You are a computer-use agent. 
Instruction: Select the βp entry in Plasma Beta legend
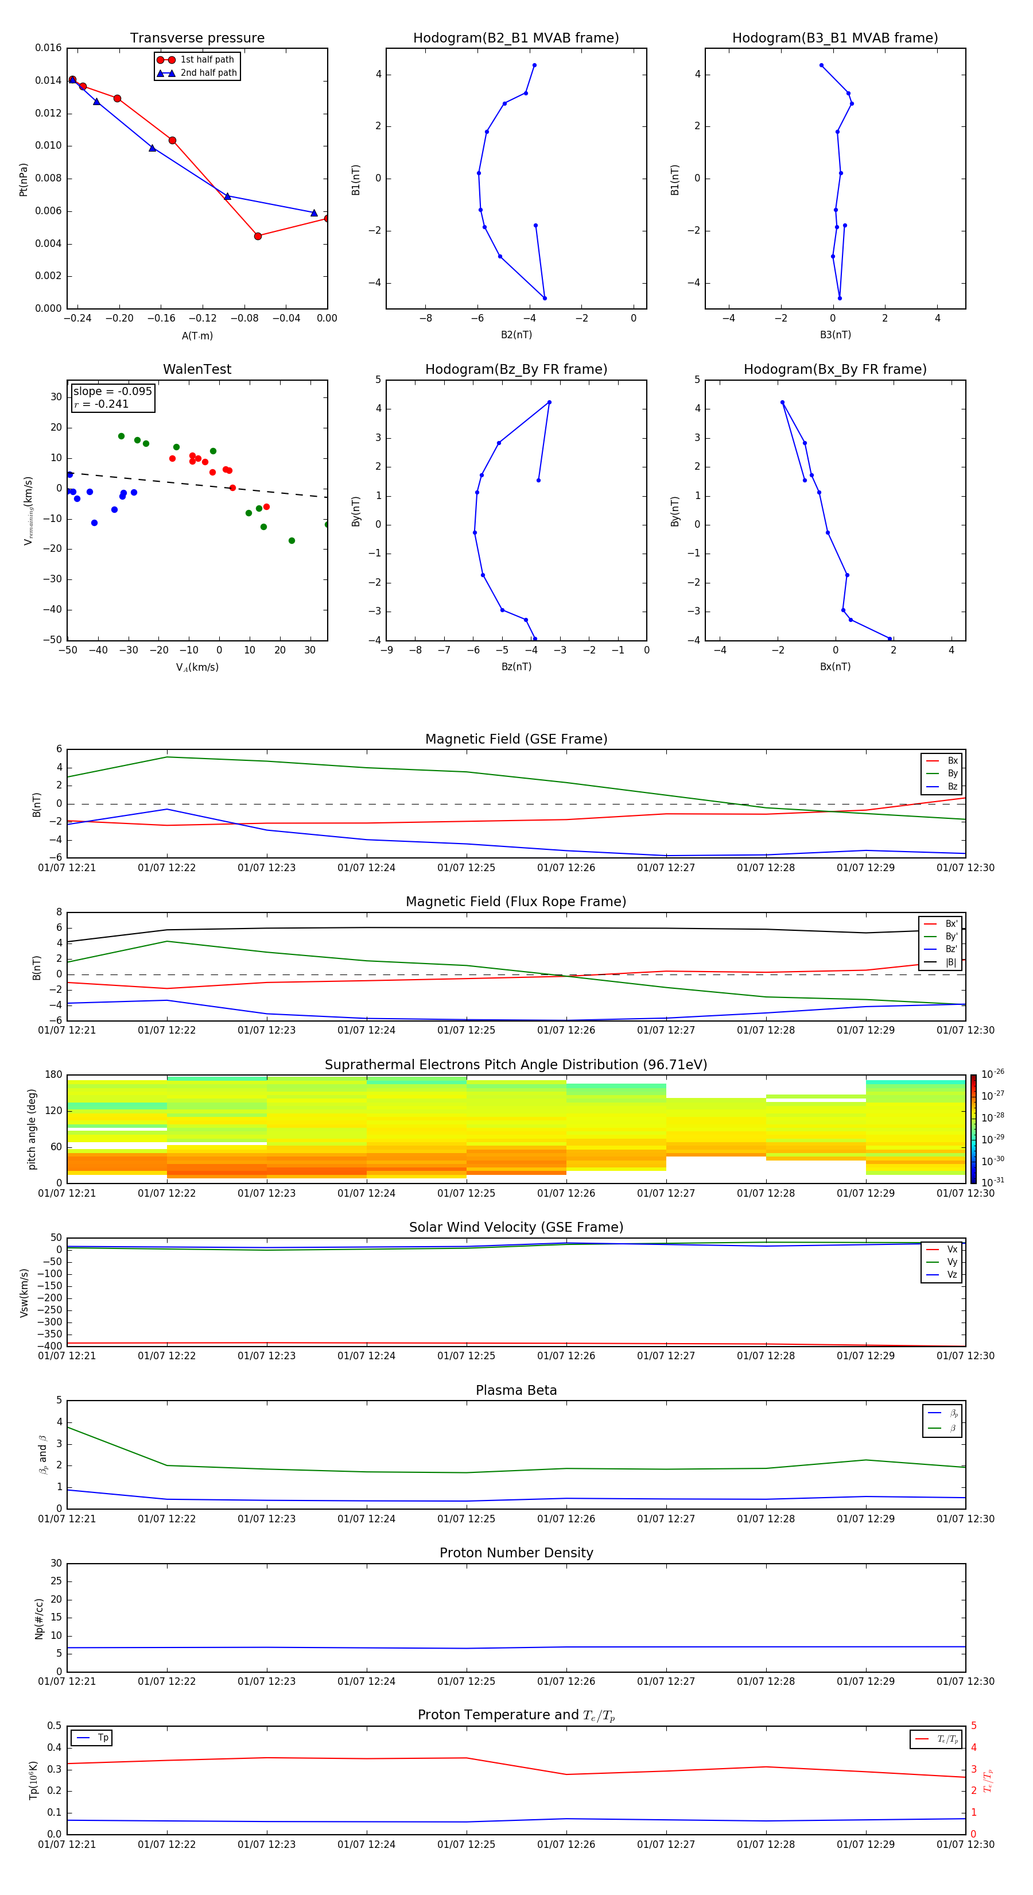[942, 1413]
